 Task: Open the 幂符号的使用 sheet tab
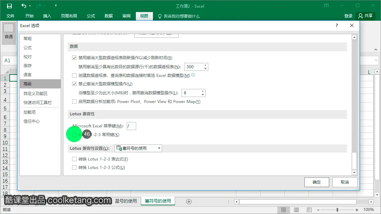click(158, 201)
